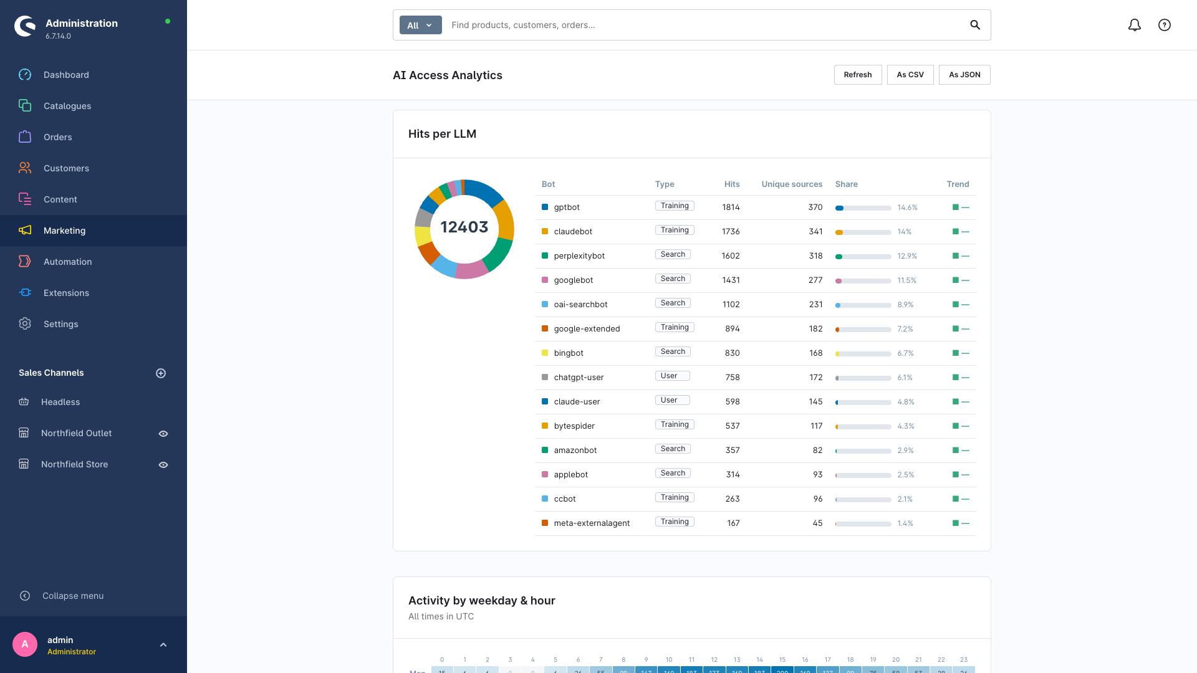
Task: Open the help question mark icon
Action: [1165, 25]
